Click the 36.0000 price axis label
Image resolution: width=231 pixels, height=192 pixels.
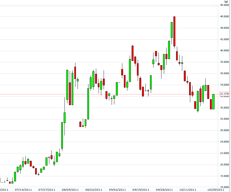[225, 73]
